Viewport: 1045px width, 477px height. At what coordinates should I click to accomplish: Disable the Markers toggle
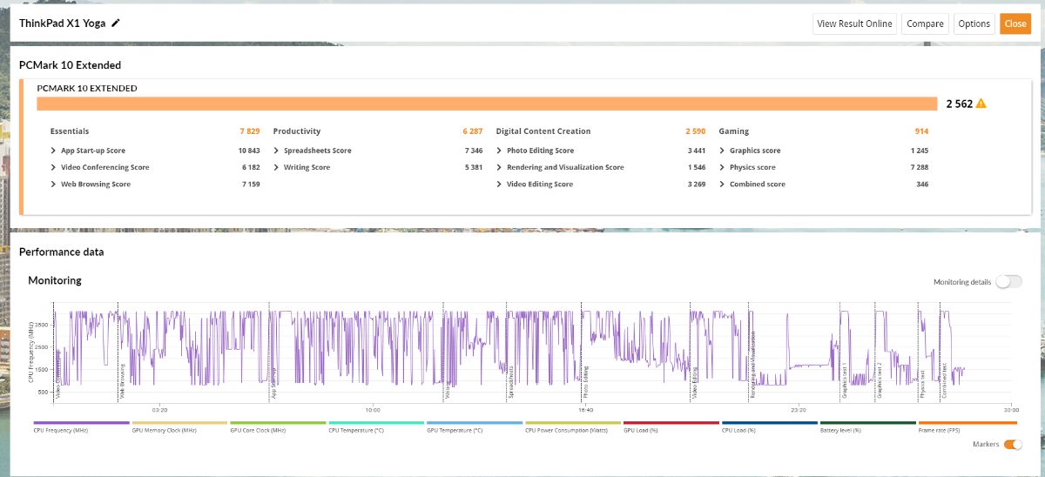tap(1012, 445)
